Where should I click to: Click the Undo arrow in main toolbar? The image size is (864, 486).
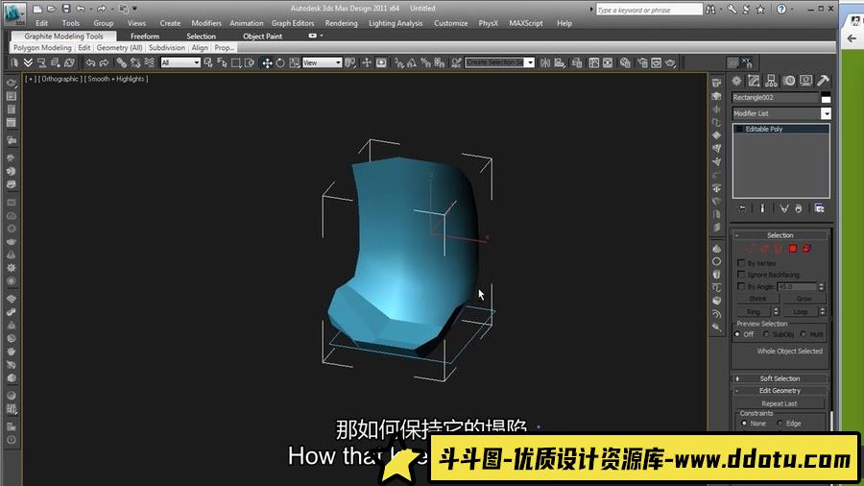pyautogui.click(x=90, y=62)
